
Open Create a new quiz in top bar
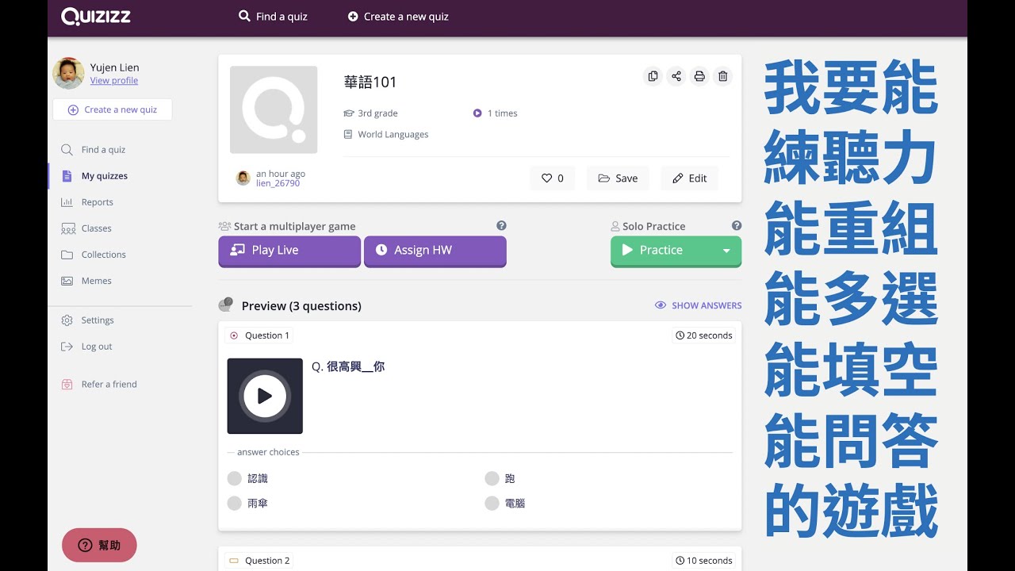click(x=398, y=16)
